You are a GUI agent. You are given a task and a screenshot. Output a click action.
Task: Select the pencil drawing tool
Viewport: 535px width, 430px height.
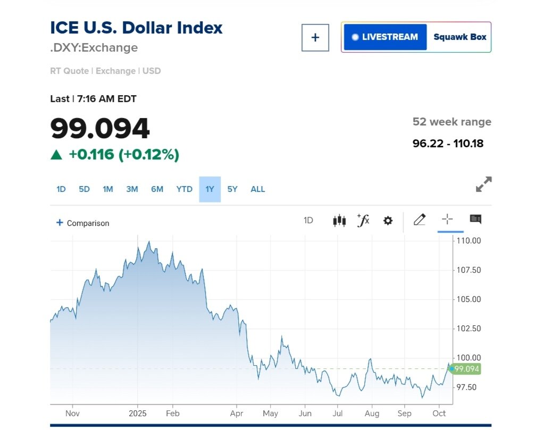coord(420,220)
